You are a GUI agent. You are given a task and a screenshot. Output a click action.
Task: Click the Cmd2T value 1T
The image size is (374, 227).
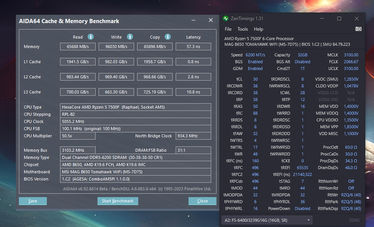tap(303, 68)
